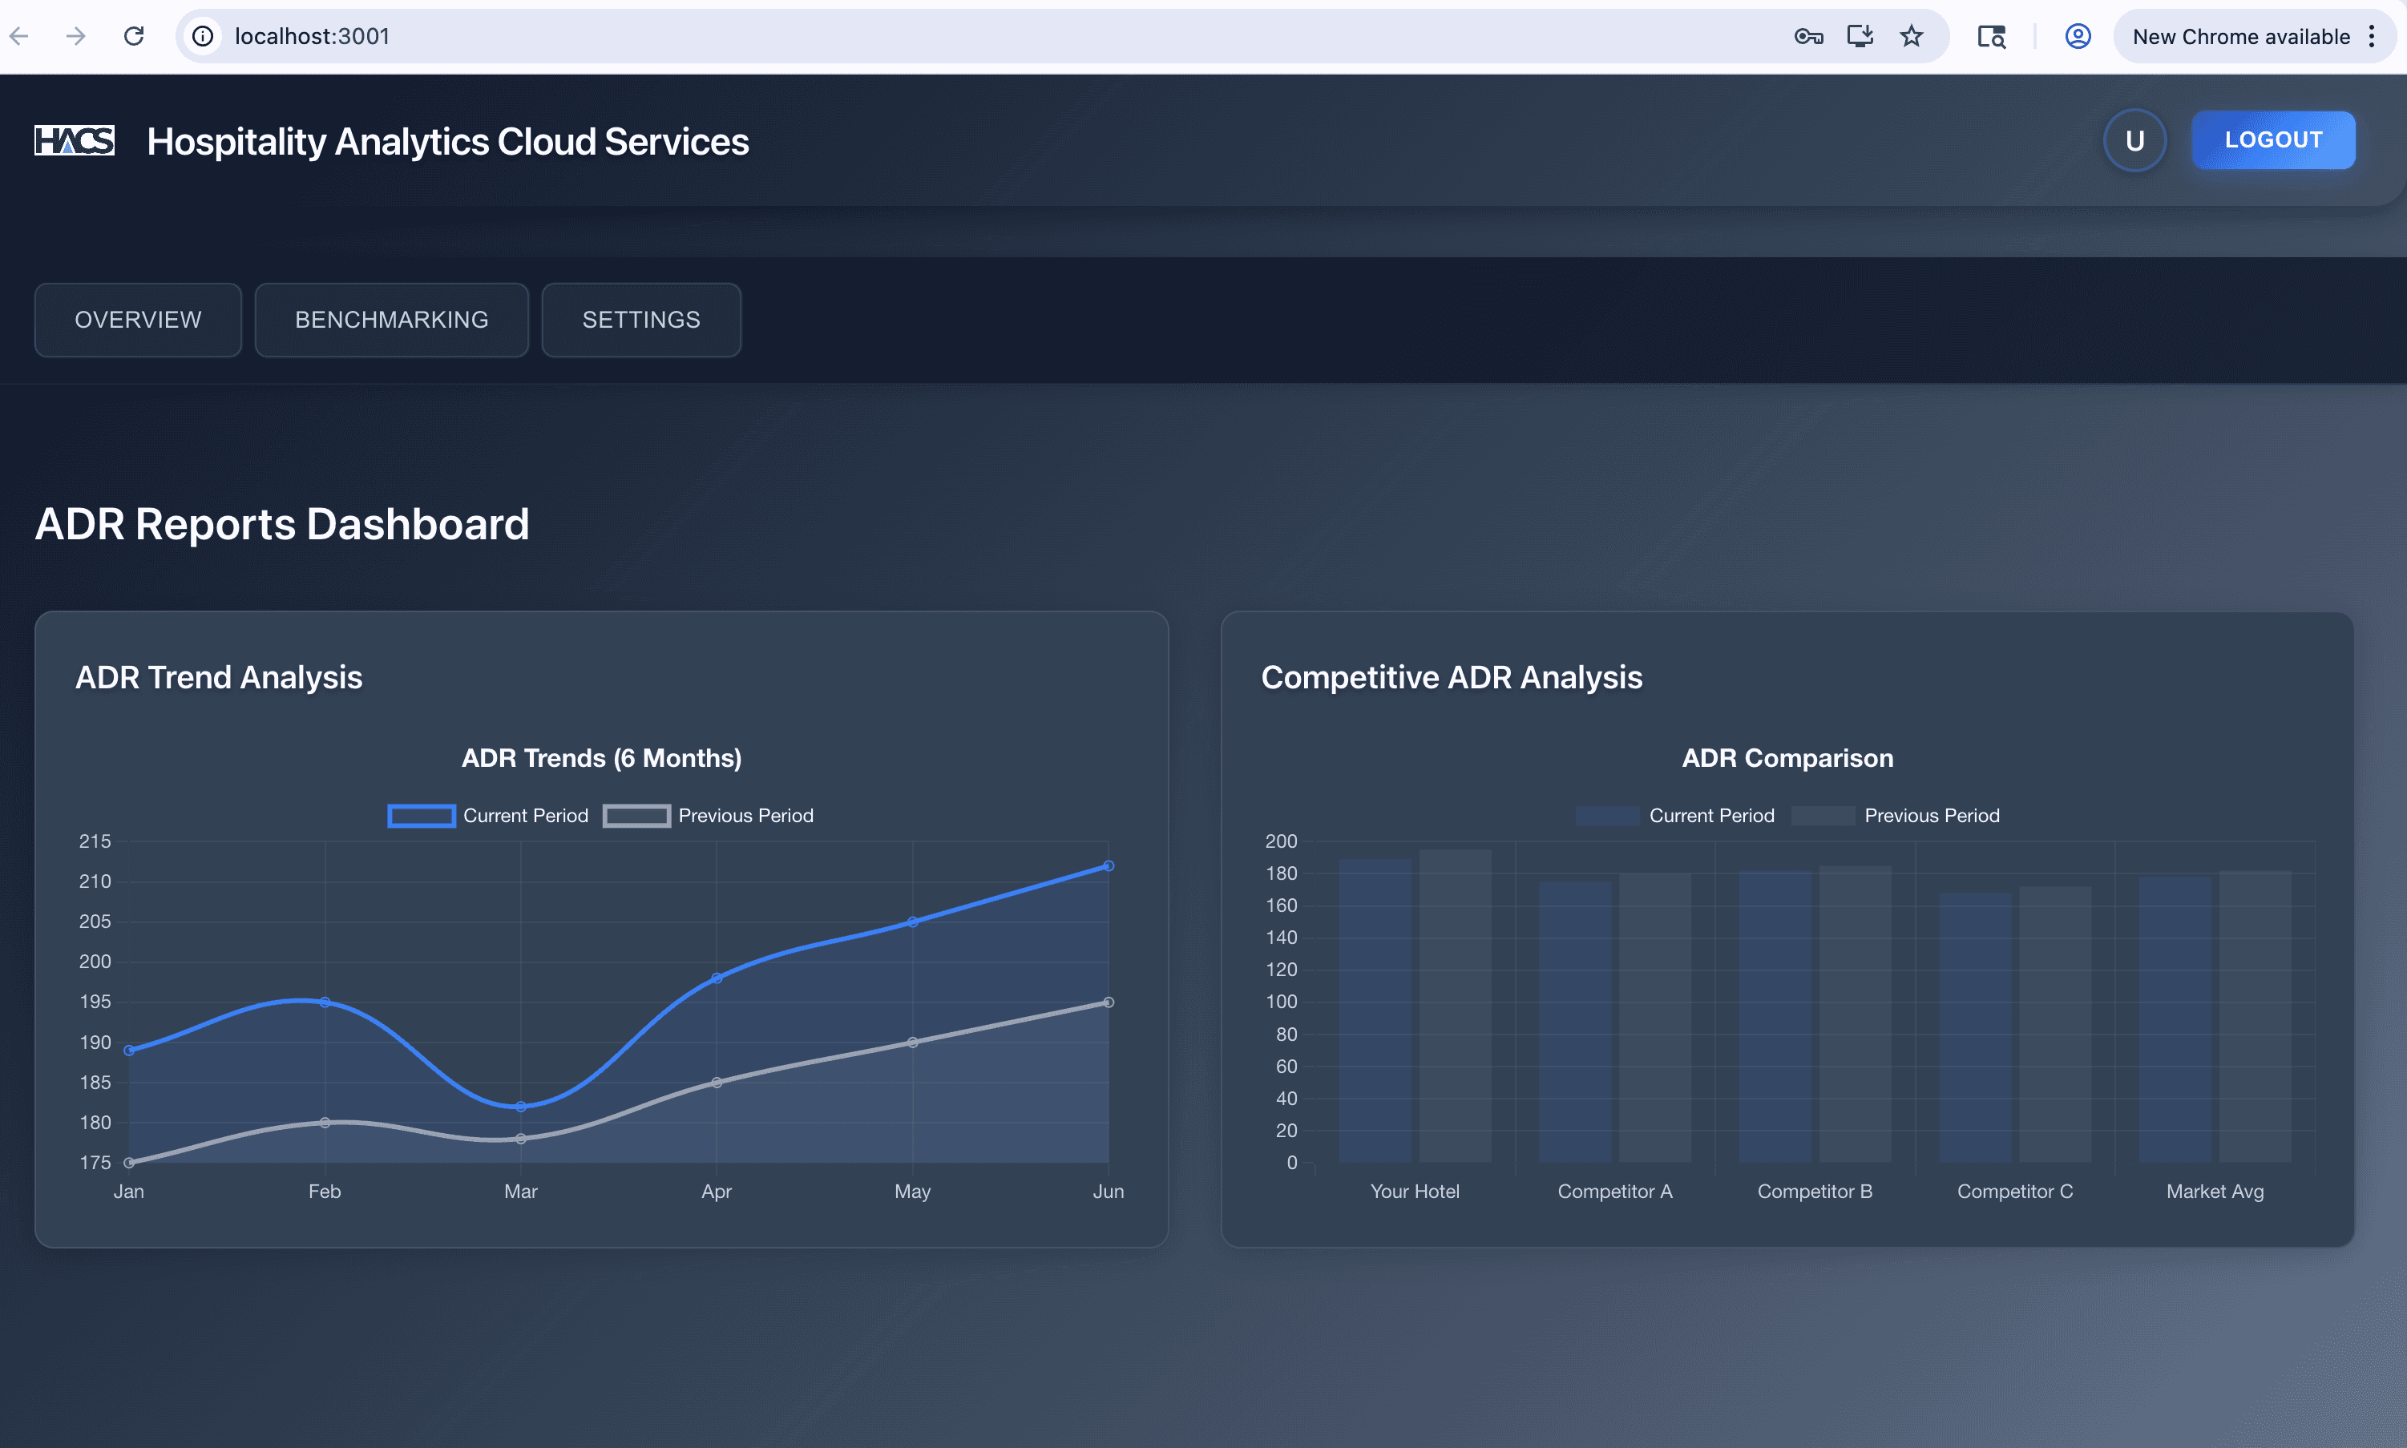This screenshot has height=1448, width=2407.
Task: Open the Settings tab
Action: (x=641, y=320)
